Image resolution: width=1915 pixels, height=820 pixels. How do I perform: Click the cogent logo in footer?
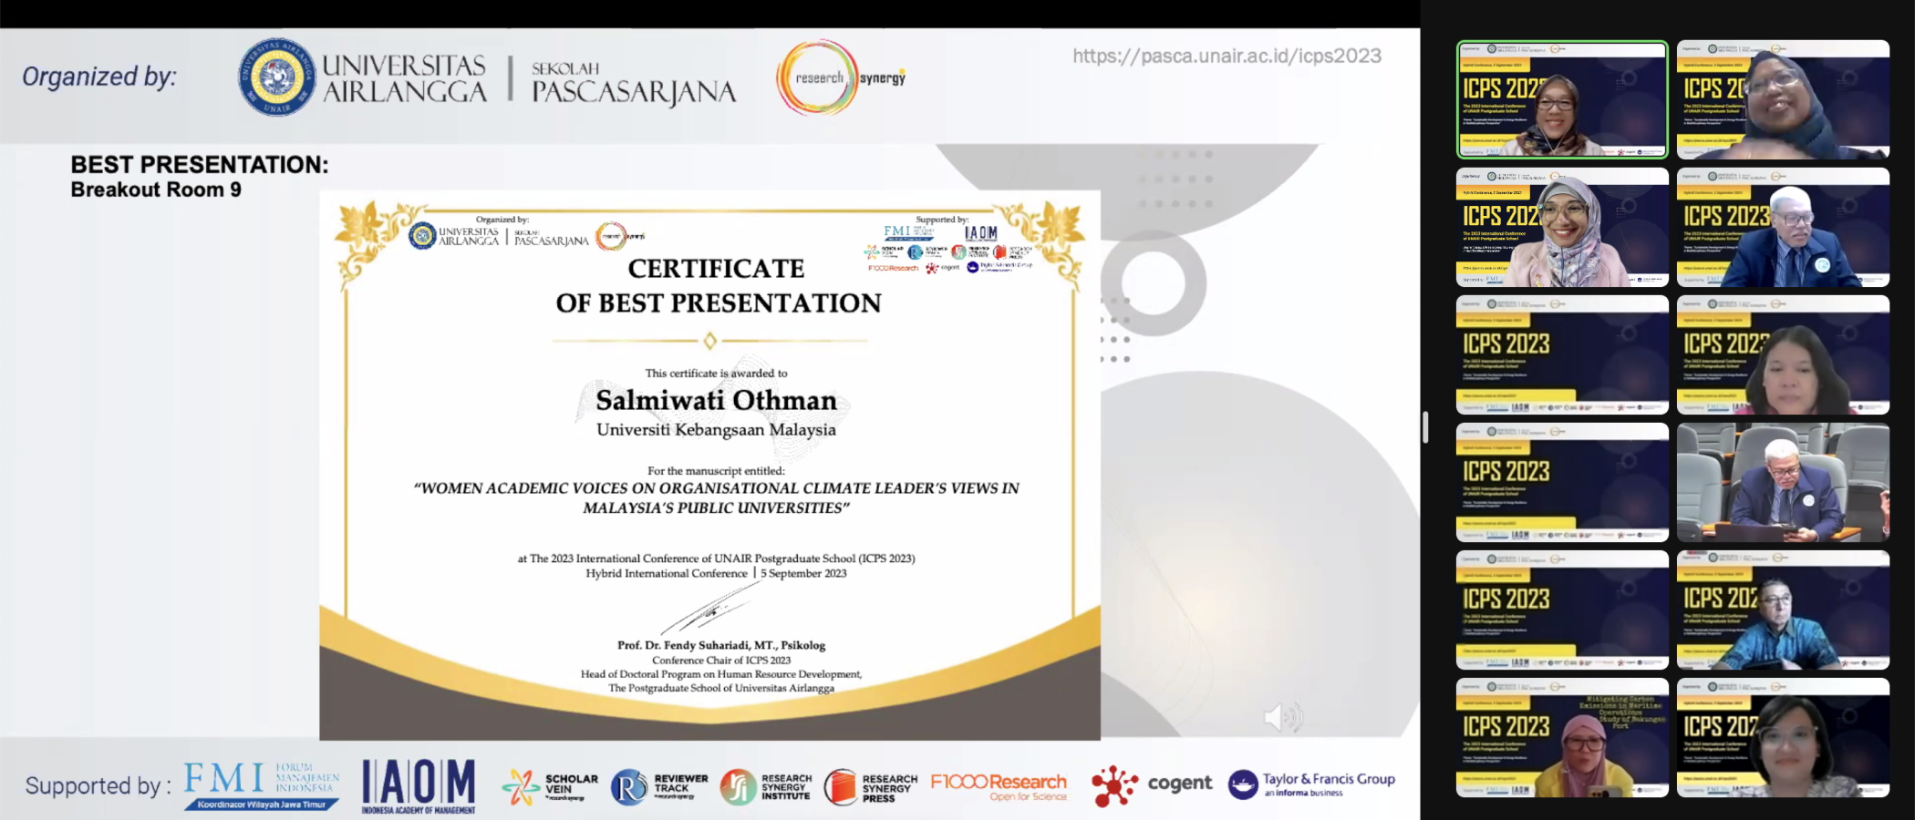[1152, 784]
